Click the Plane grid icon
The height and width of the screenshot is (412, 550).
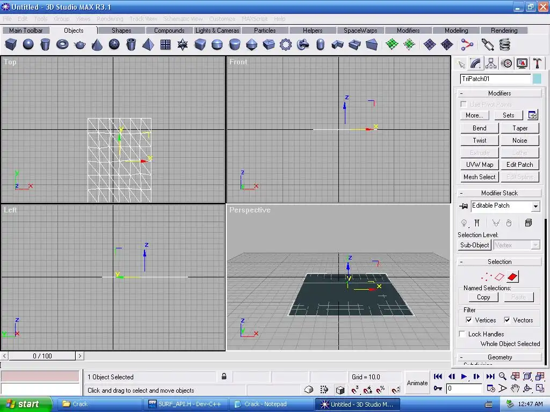point(165,45)
